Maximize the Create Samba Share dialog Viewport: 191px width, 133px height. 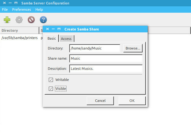(59, 29)
